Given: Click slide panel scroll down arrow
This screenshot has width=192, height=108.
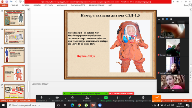Looking at the screenshot, I should 28,98.
